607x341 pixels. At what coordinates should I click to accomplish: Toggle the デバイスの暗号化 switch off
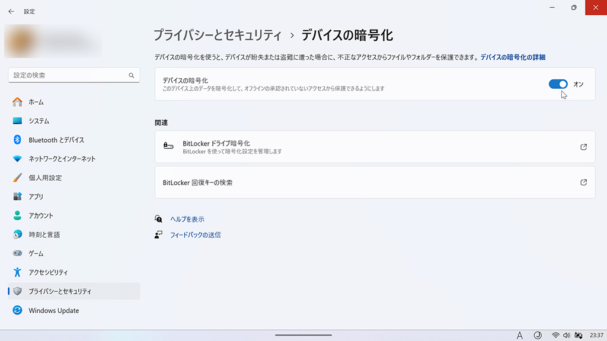click(558, 84)
